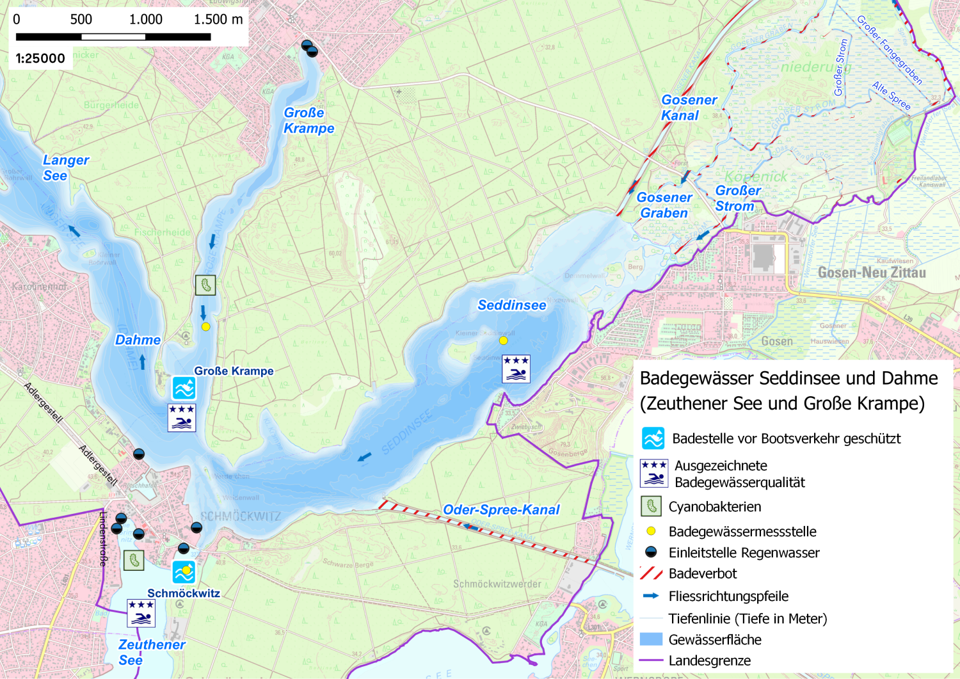Click the legend text Badestelle vor Bootsverkehr geschützt
Viewport: 960px width, 679px height.
click(x=787, y=439)
